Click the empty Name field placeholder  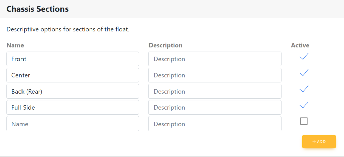73,124
